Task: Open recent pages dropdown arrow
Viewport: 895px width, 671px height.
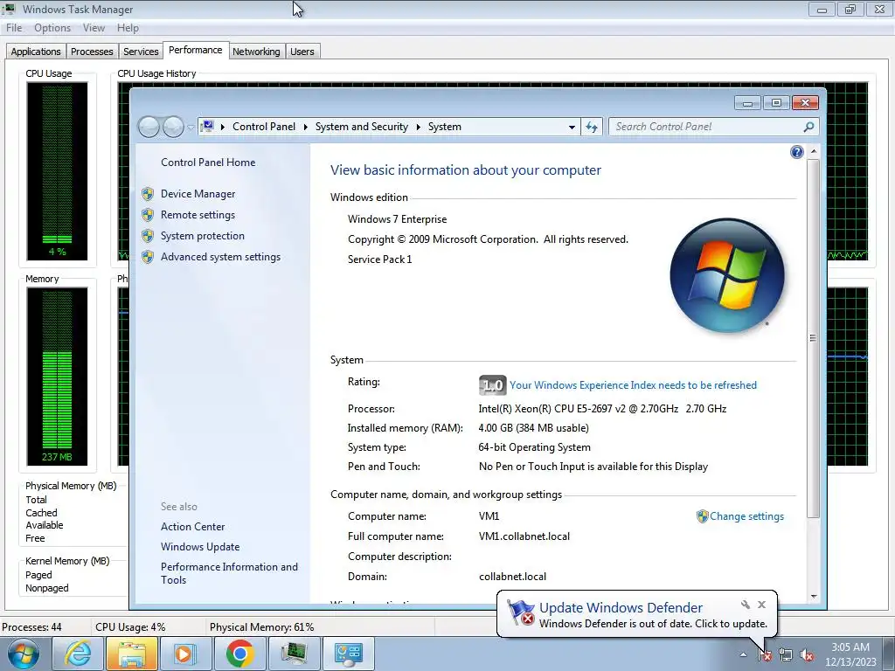Action: [x=191, y=128]
